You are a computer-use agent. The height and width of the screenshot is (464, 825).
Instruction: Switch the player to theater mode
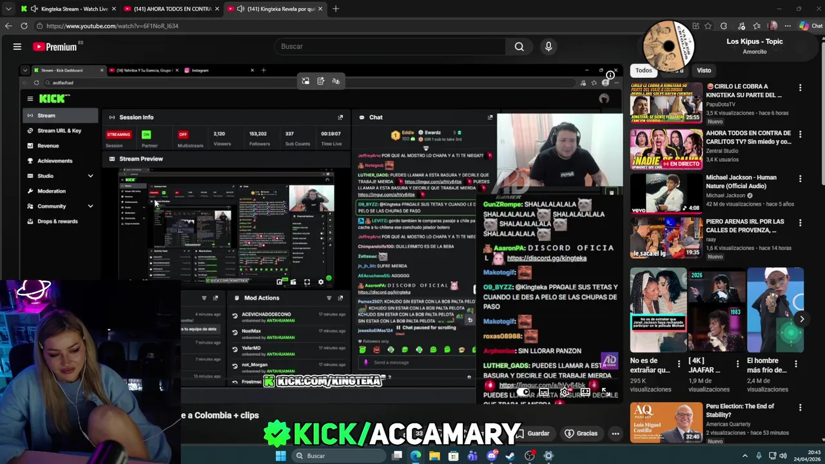[585, 392]
